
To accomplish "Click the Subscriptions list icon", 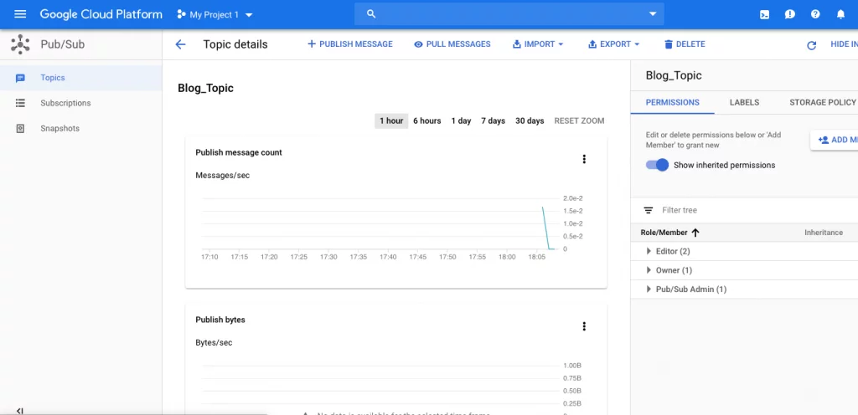I will click(x=20, y=103).
